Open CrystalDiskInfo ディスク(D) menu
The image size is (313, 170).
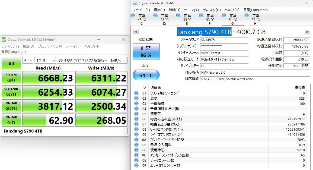(212, 10)
